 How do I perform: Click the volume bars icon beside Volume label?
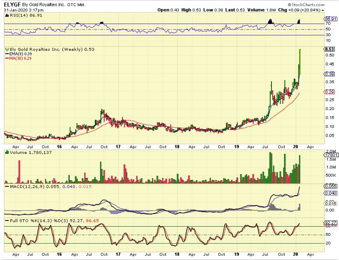pyautogui.click(x=7, y=153)
